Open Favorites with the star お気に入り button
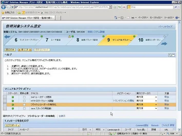182x136 pixels. [x=8, y=13]
